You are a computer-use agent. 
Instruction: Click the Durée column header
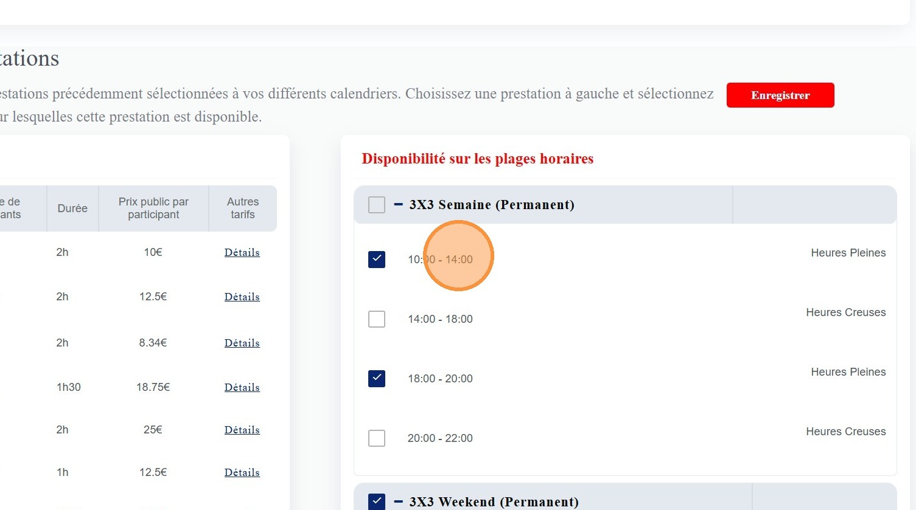(x=72, y=208)
